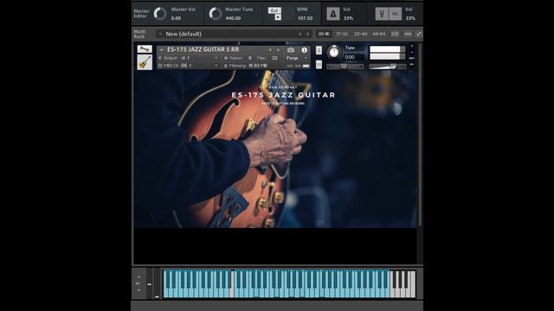Open the Output channel dropdown

pyautogui.click(x=216, y=58)
